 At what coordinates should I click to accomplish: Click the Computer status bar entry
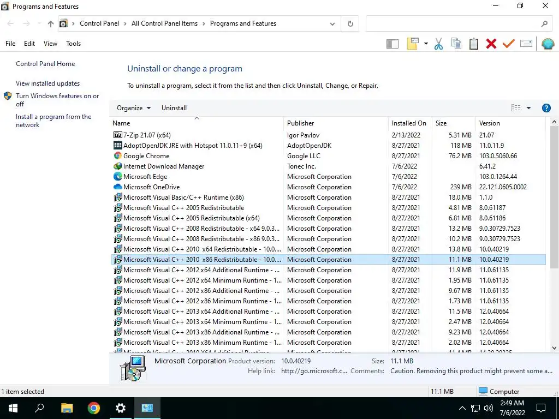499,391
